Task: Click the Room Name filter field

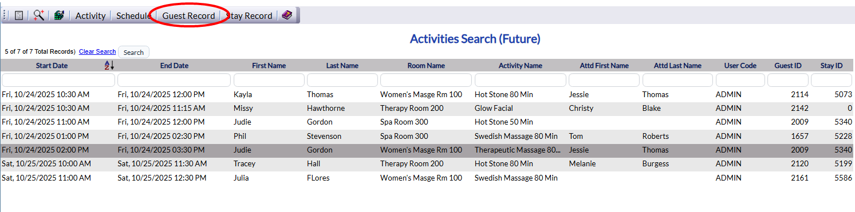Action: click(x=426, y=80)
